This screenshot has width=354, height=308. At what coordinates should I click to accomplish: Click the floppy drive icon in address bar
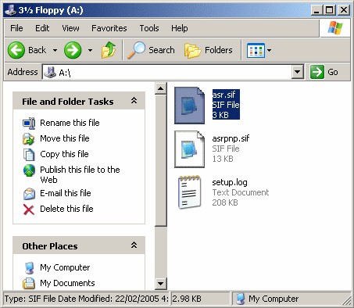point(50,72)
